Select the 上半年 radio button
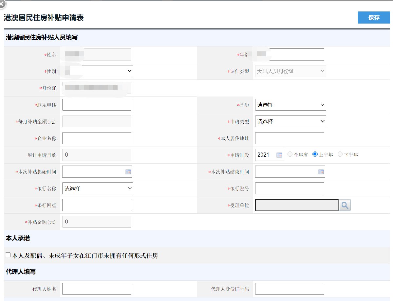 tap(315, 154)
